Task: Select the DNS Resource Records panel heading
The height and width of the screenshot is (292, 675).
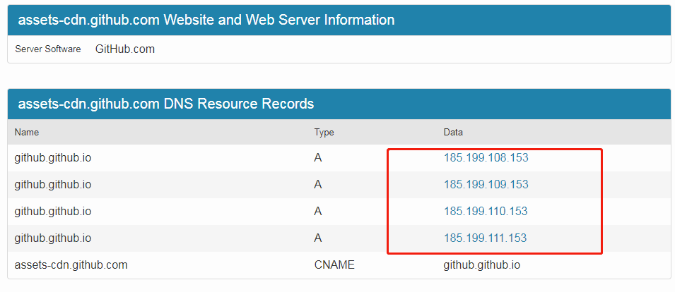Action: click(x=166, y=104)
